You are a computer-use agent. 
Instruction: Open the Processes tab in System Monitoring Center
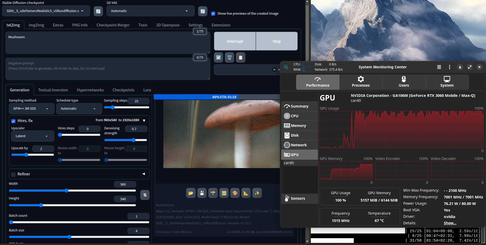pyautogui.click(x=361, y=82)
